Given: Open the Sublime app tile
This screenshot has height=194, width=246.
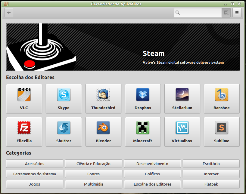Looking at the screenshot, I should point(222,132).
